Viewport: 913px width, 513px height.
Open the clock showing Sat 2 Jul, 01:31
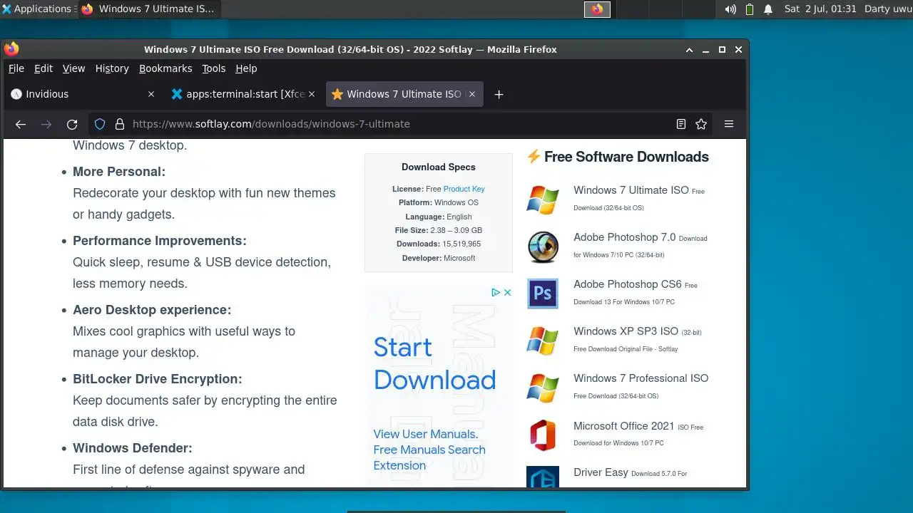(x=820, y=9)
